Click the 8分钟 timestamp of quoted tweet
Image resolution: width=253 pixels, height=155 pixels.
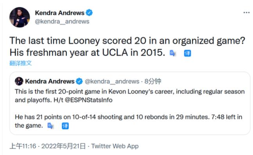153,81
